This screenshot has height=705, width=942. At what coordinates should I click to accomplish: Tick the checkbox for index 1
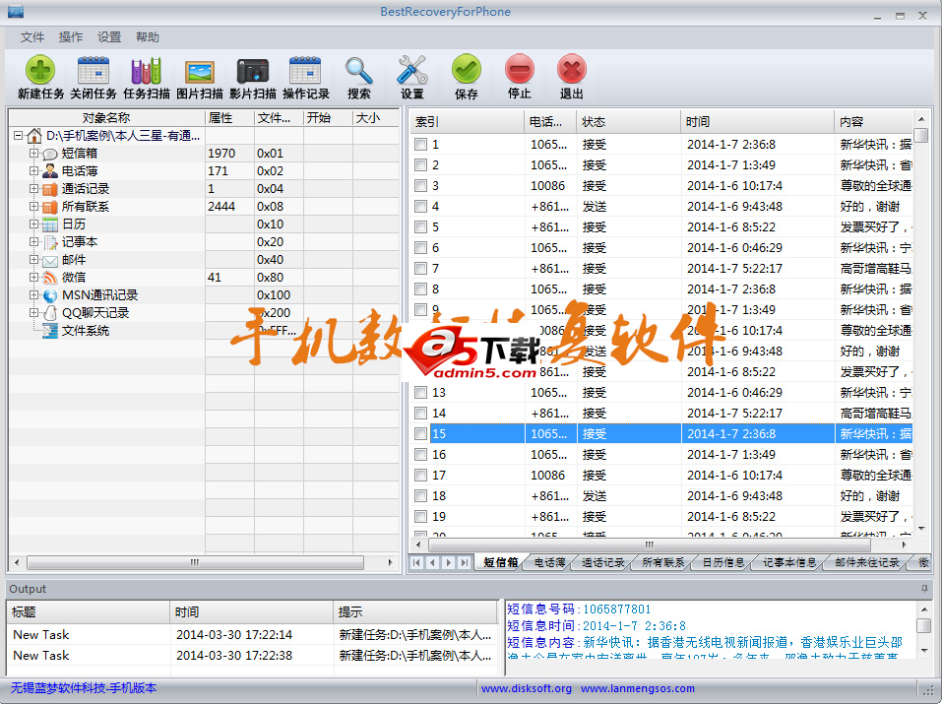point(420,144)
